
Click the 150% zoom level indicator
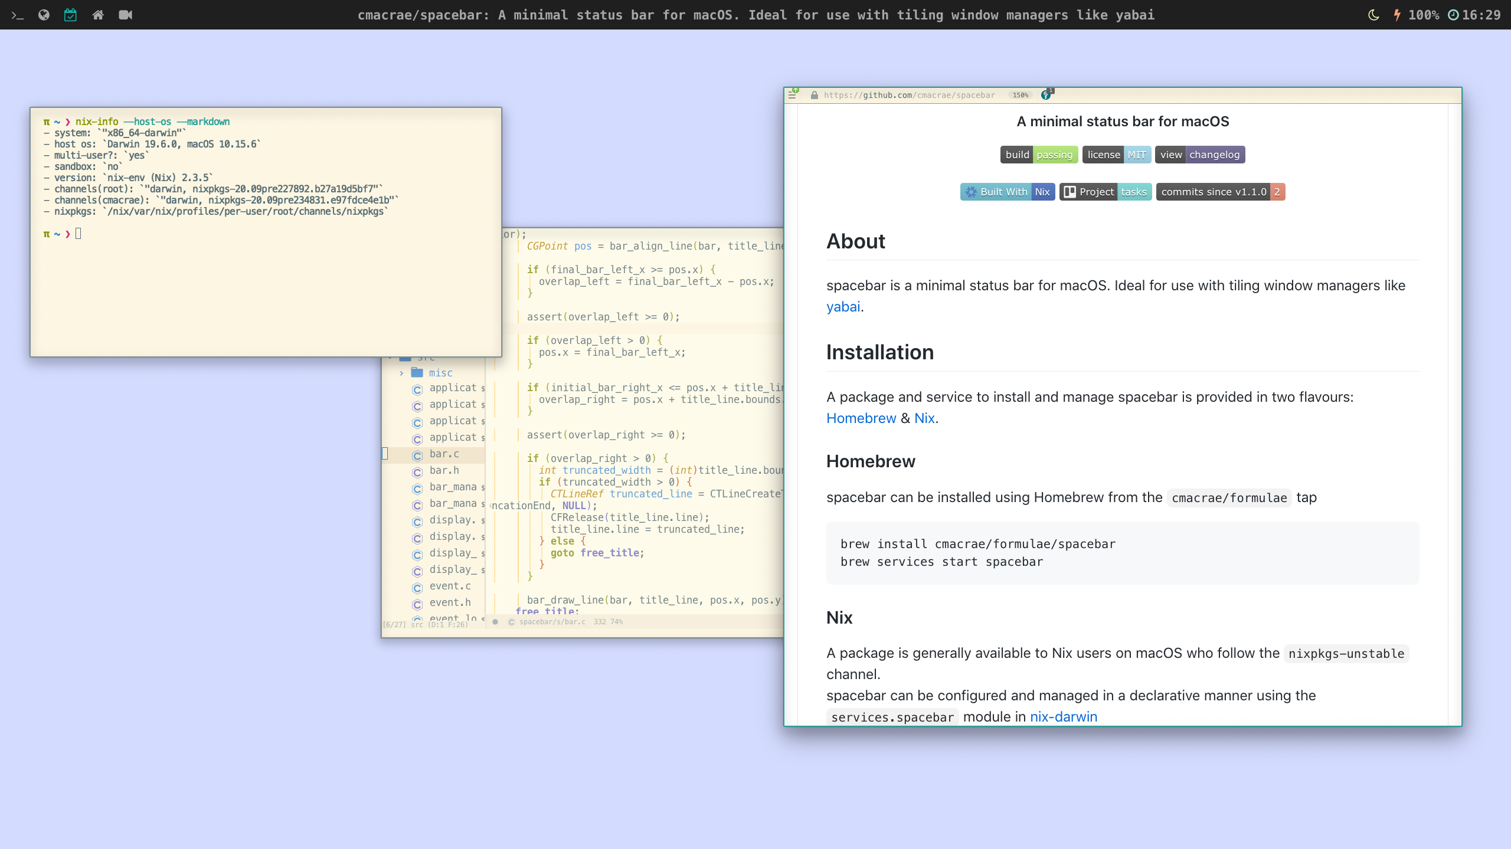coord(1020,95)
